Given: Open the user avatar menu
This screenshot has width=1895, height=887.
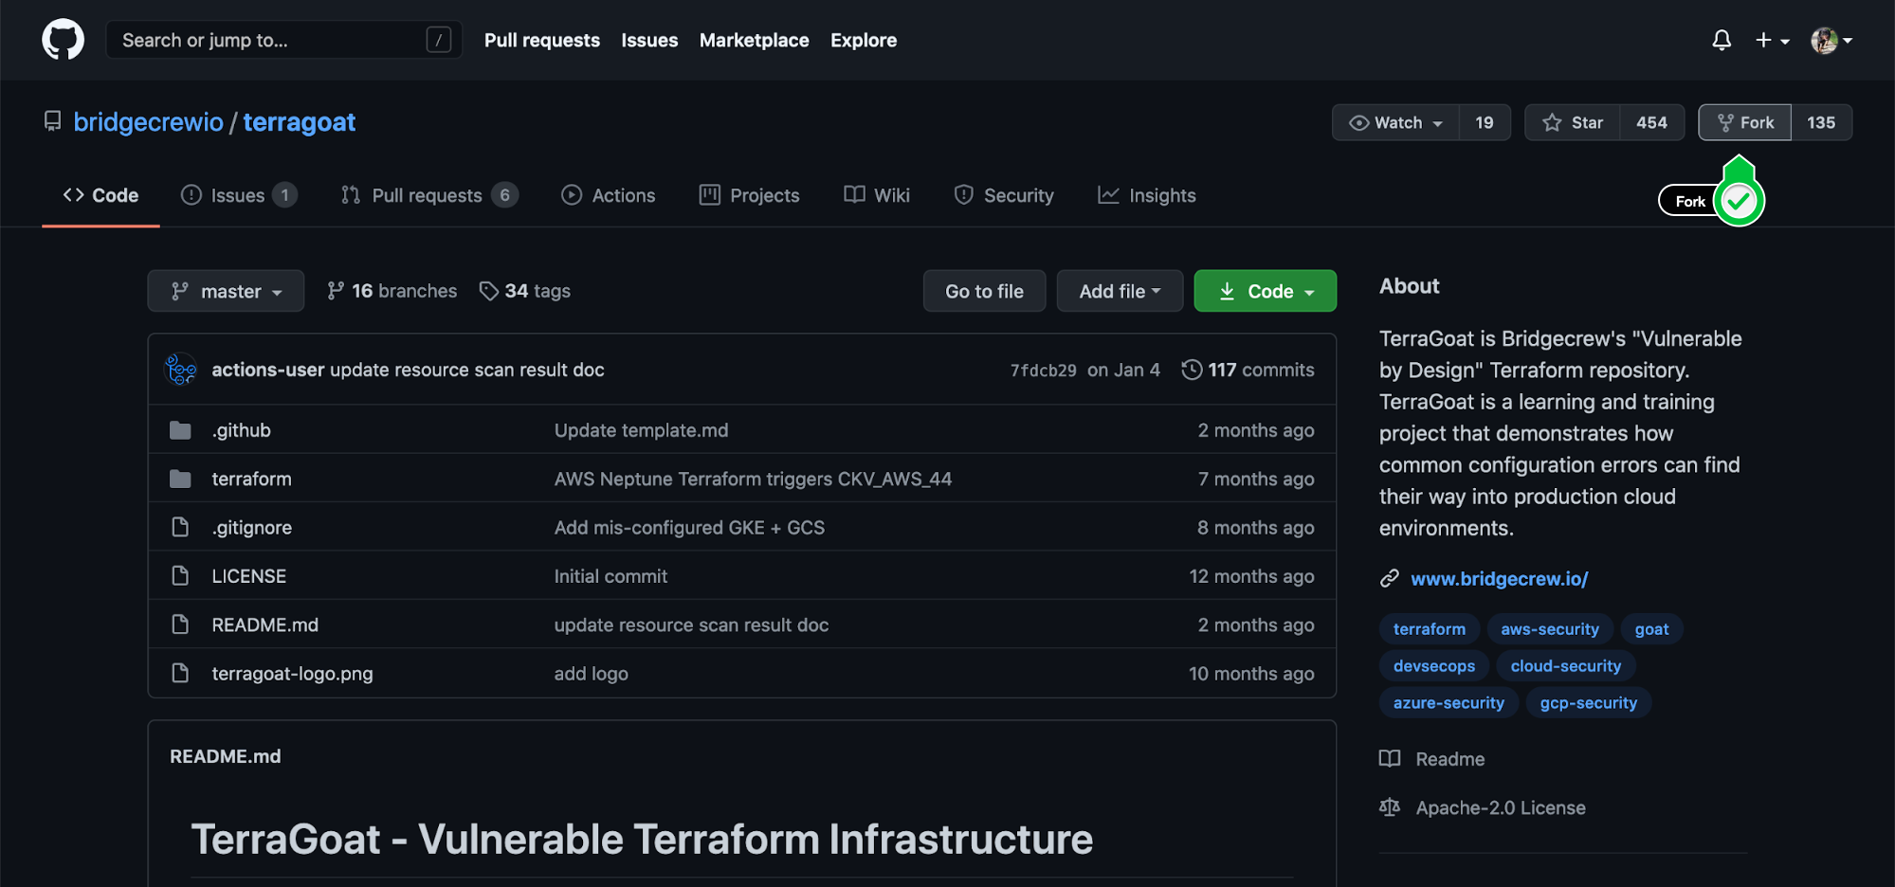Looking at the screenshot, I should tap(1831, 40).
